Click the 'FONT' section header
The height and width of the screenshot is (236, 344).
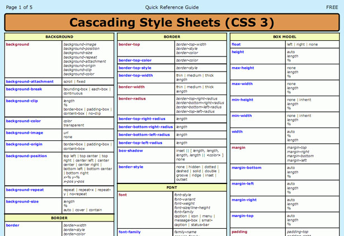[x=172, y=187]
